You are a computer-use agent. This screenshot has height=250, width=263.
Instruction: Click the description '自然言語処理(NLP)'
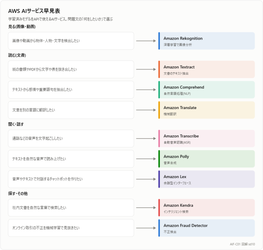pyautogui.click(x=177, y=93)
